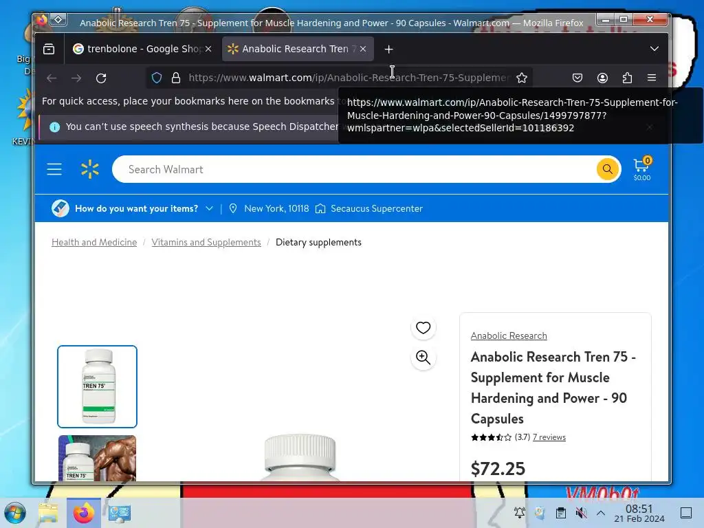
Task: Open clipboard manager tray icon
Action: click(561, 512)
